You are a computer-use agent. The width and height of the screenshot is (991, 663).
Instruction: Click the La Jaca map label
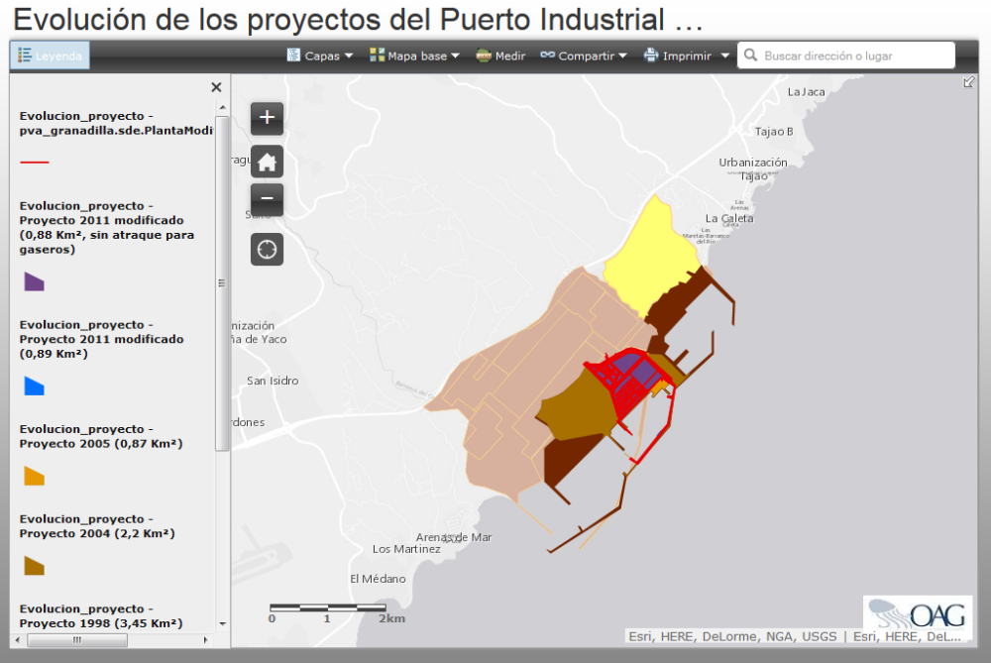pyautogui.click(x=807, y=91)
